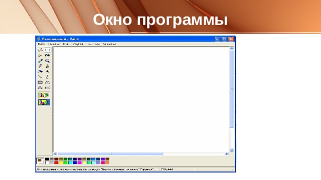Screen dimensions: 321x180
Task: Open the Справка menu
Action: click(109, 44)
